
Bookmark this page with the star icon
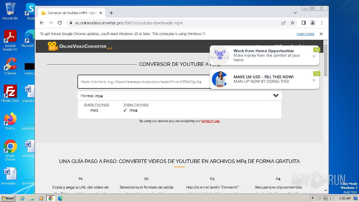click(293, 23)
